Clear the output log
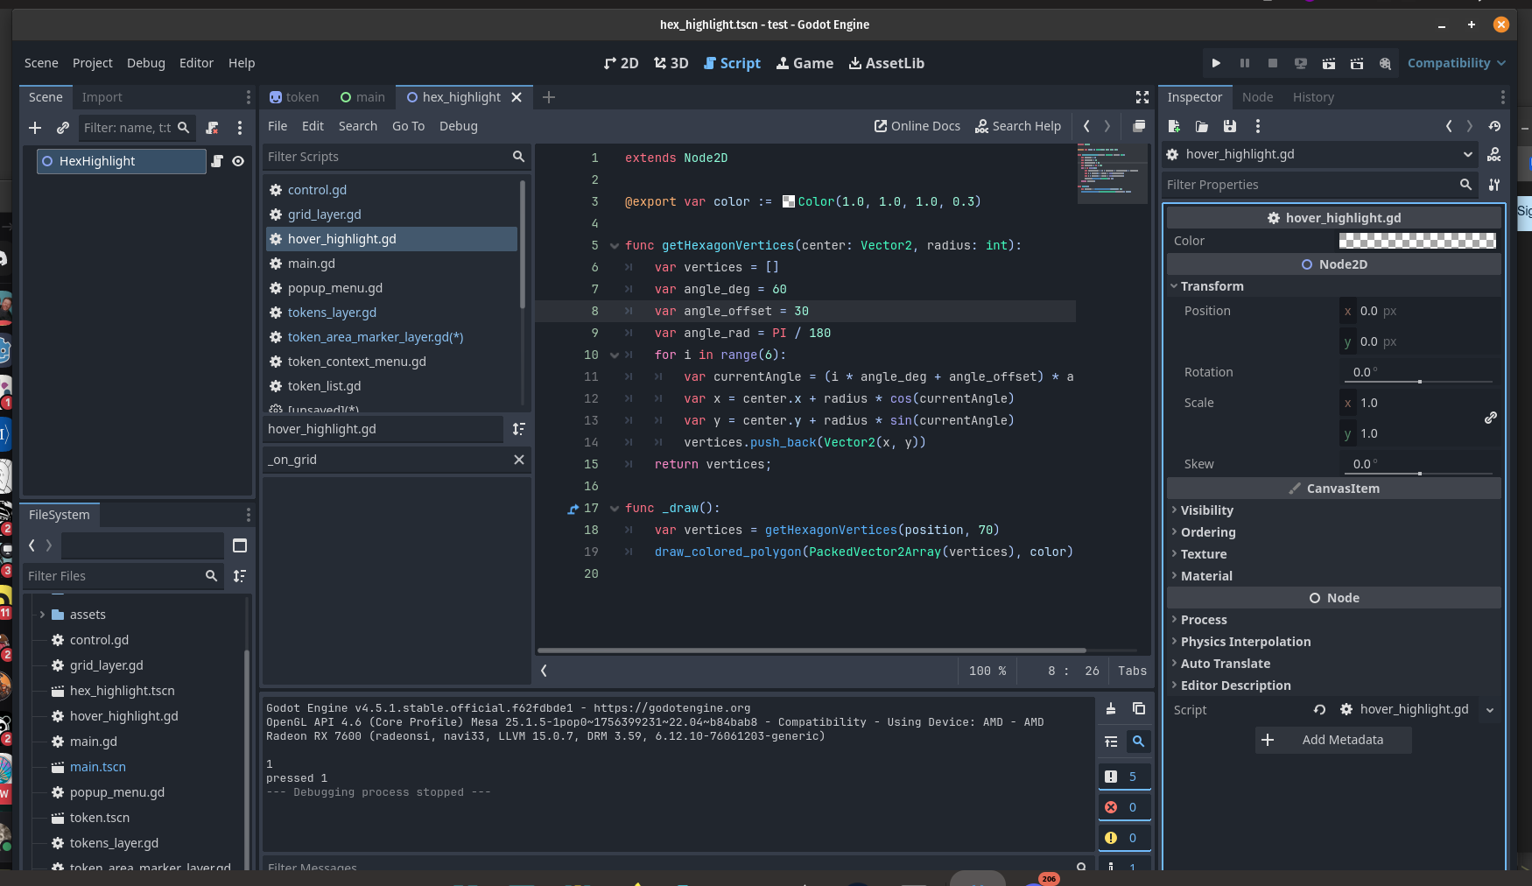The image size is (1532, 886). pos(1110,709)
